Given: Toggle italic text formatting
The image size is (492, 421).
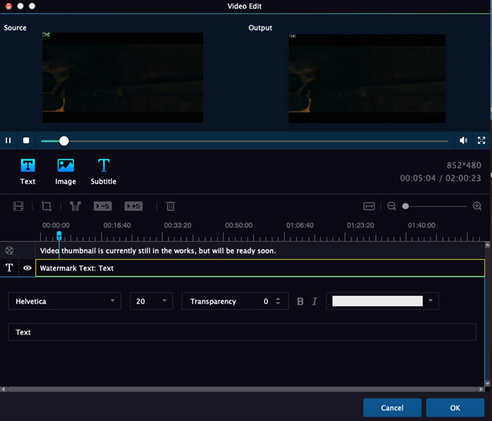Looking at the screenshot, I should point(314,302).
